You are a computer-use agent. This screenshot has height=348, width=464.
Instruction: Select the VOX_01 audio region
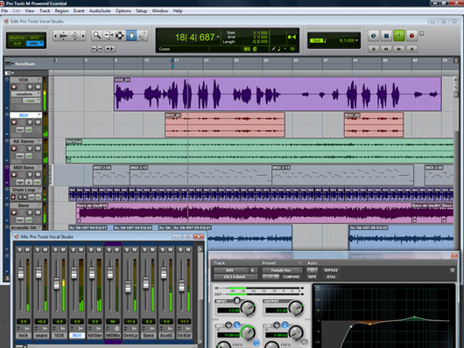[278, 94]
